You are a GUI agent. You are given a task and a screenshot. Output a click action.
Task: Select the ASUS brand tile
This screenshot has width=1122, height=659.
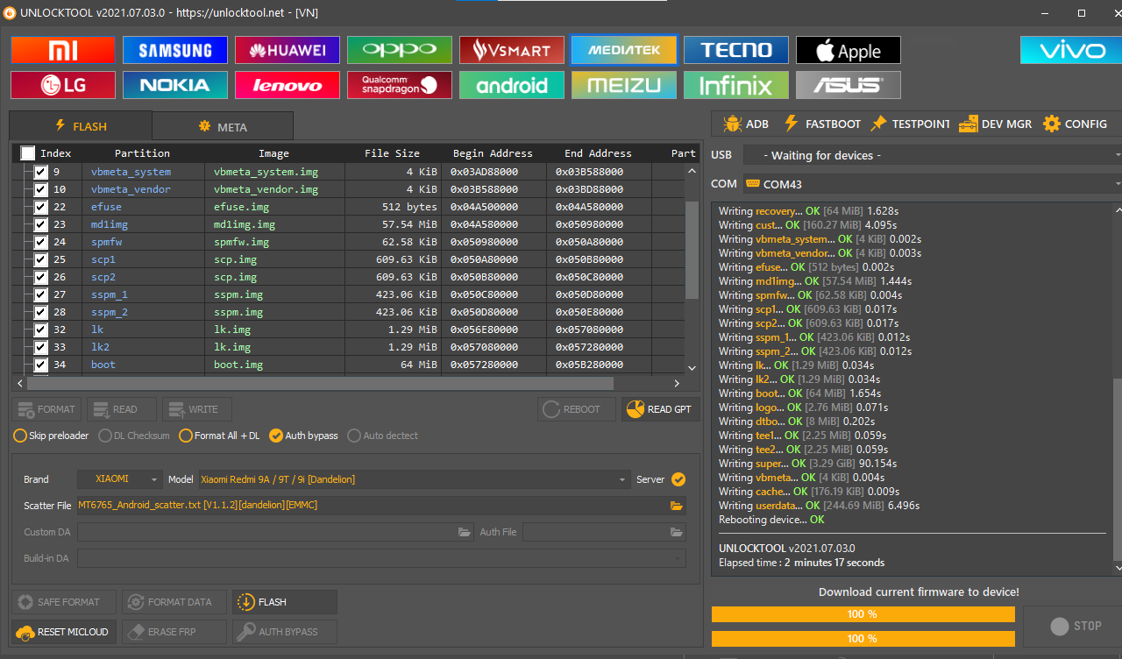(x=849, y=85)
